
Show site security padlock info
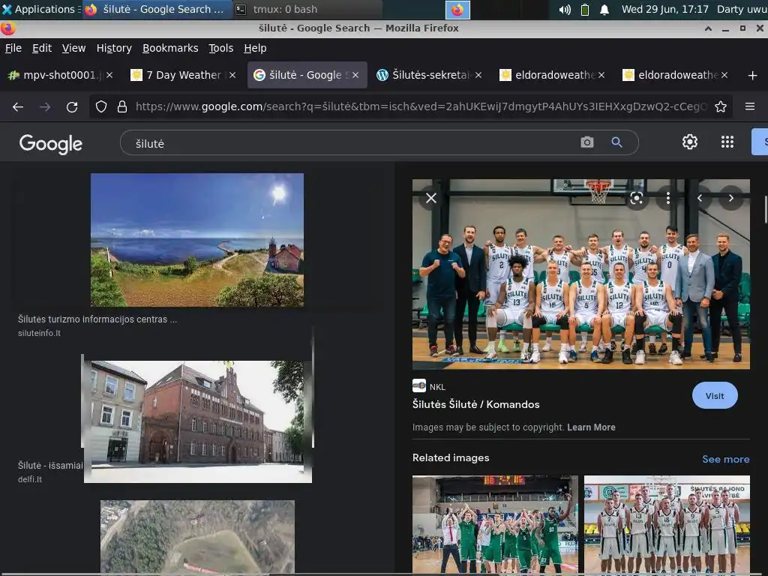tap(122, 106)
